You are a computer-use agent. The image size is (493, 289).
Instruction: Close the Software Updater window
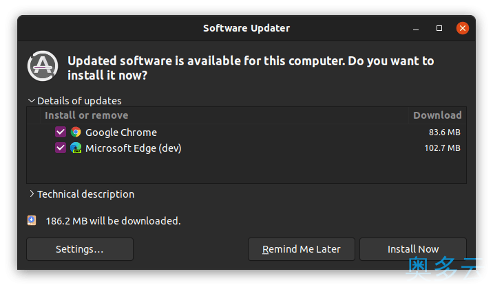463,28
